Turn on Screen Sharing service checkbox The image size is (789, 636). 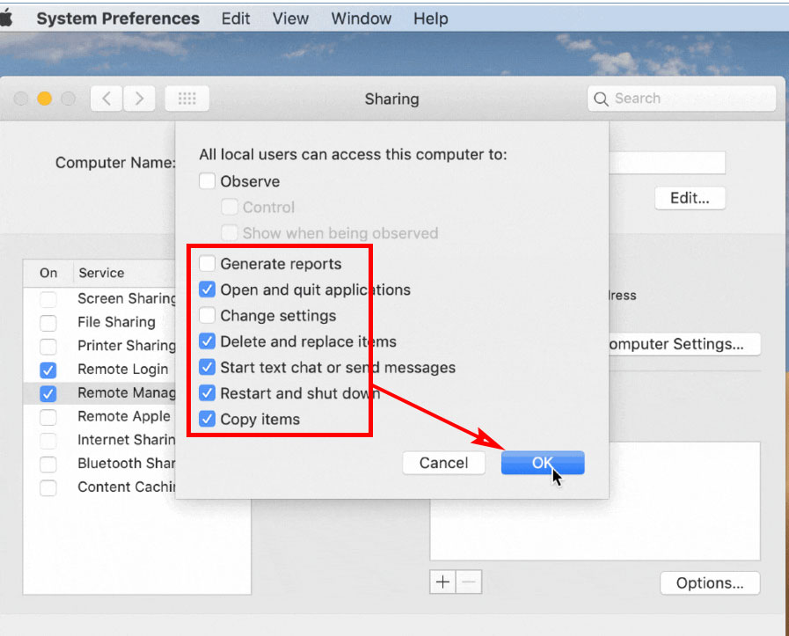point(48,299)
